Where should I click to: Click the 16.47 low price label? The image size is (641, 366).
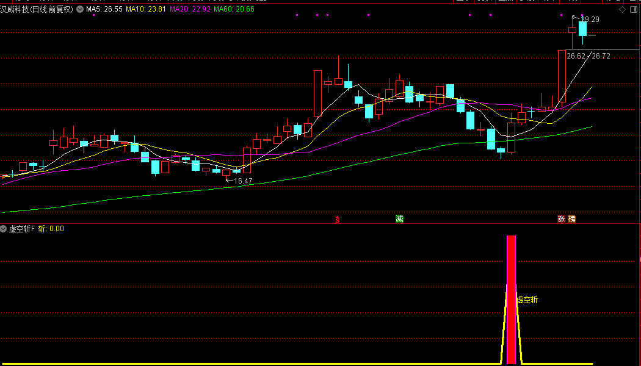coord(243,181)
